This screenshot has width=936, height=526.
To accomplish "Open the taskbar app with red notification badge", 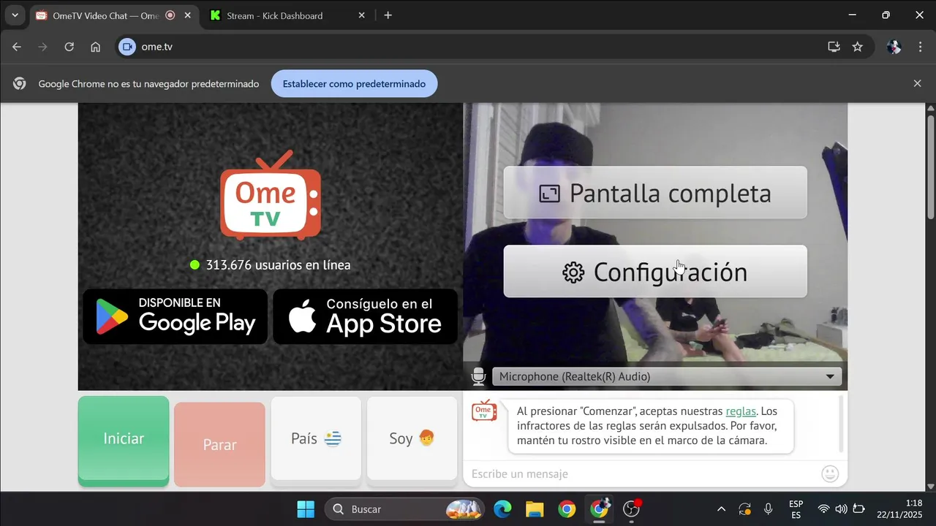I will [632, 509].
